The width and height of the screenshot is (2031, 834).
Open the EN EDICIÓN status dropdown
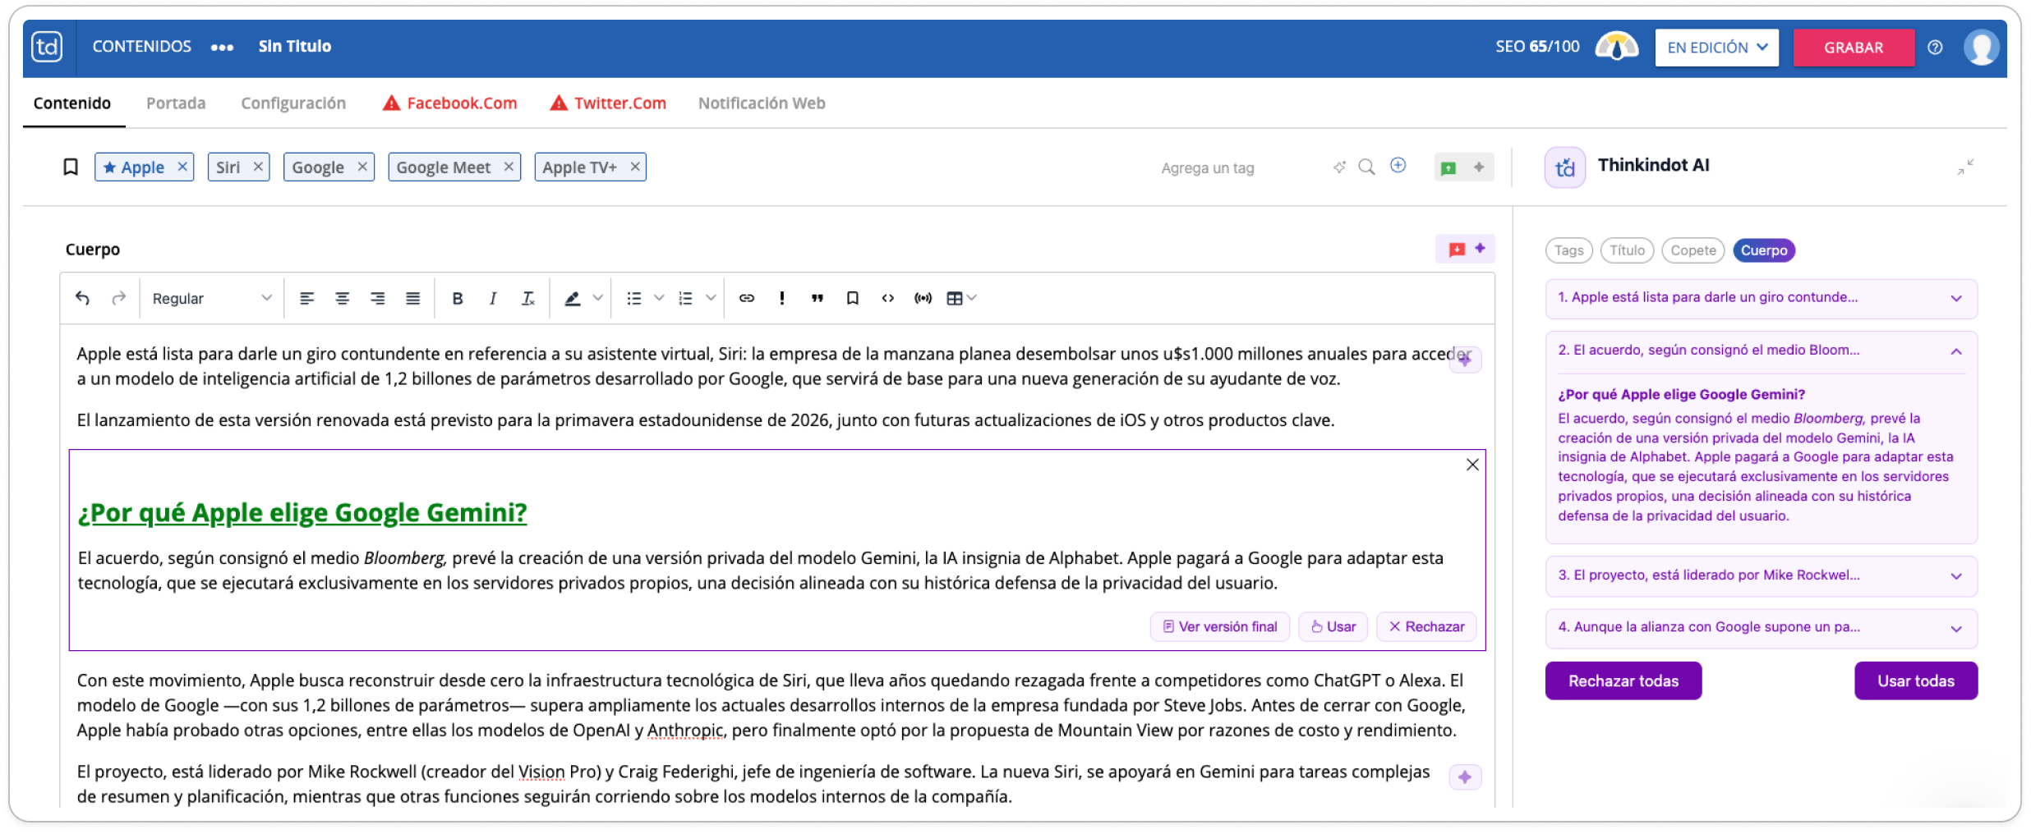click(x=1716, y=48)
